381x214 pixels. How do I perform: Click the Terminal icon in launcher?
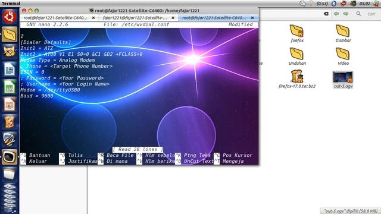tap(10, 157)
